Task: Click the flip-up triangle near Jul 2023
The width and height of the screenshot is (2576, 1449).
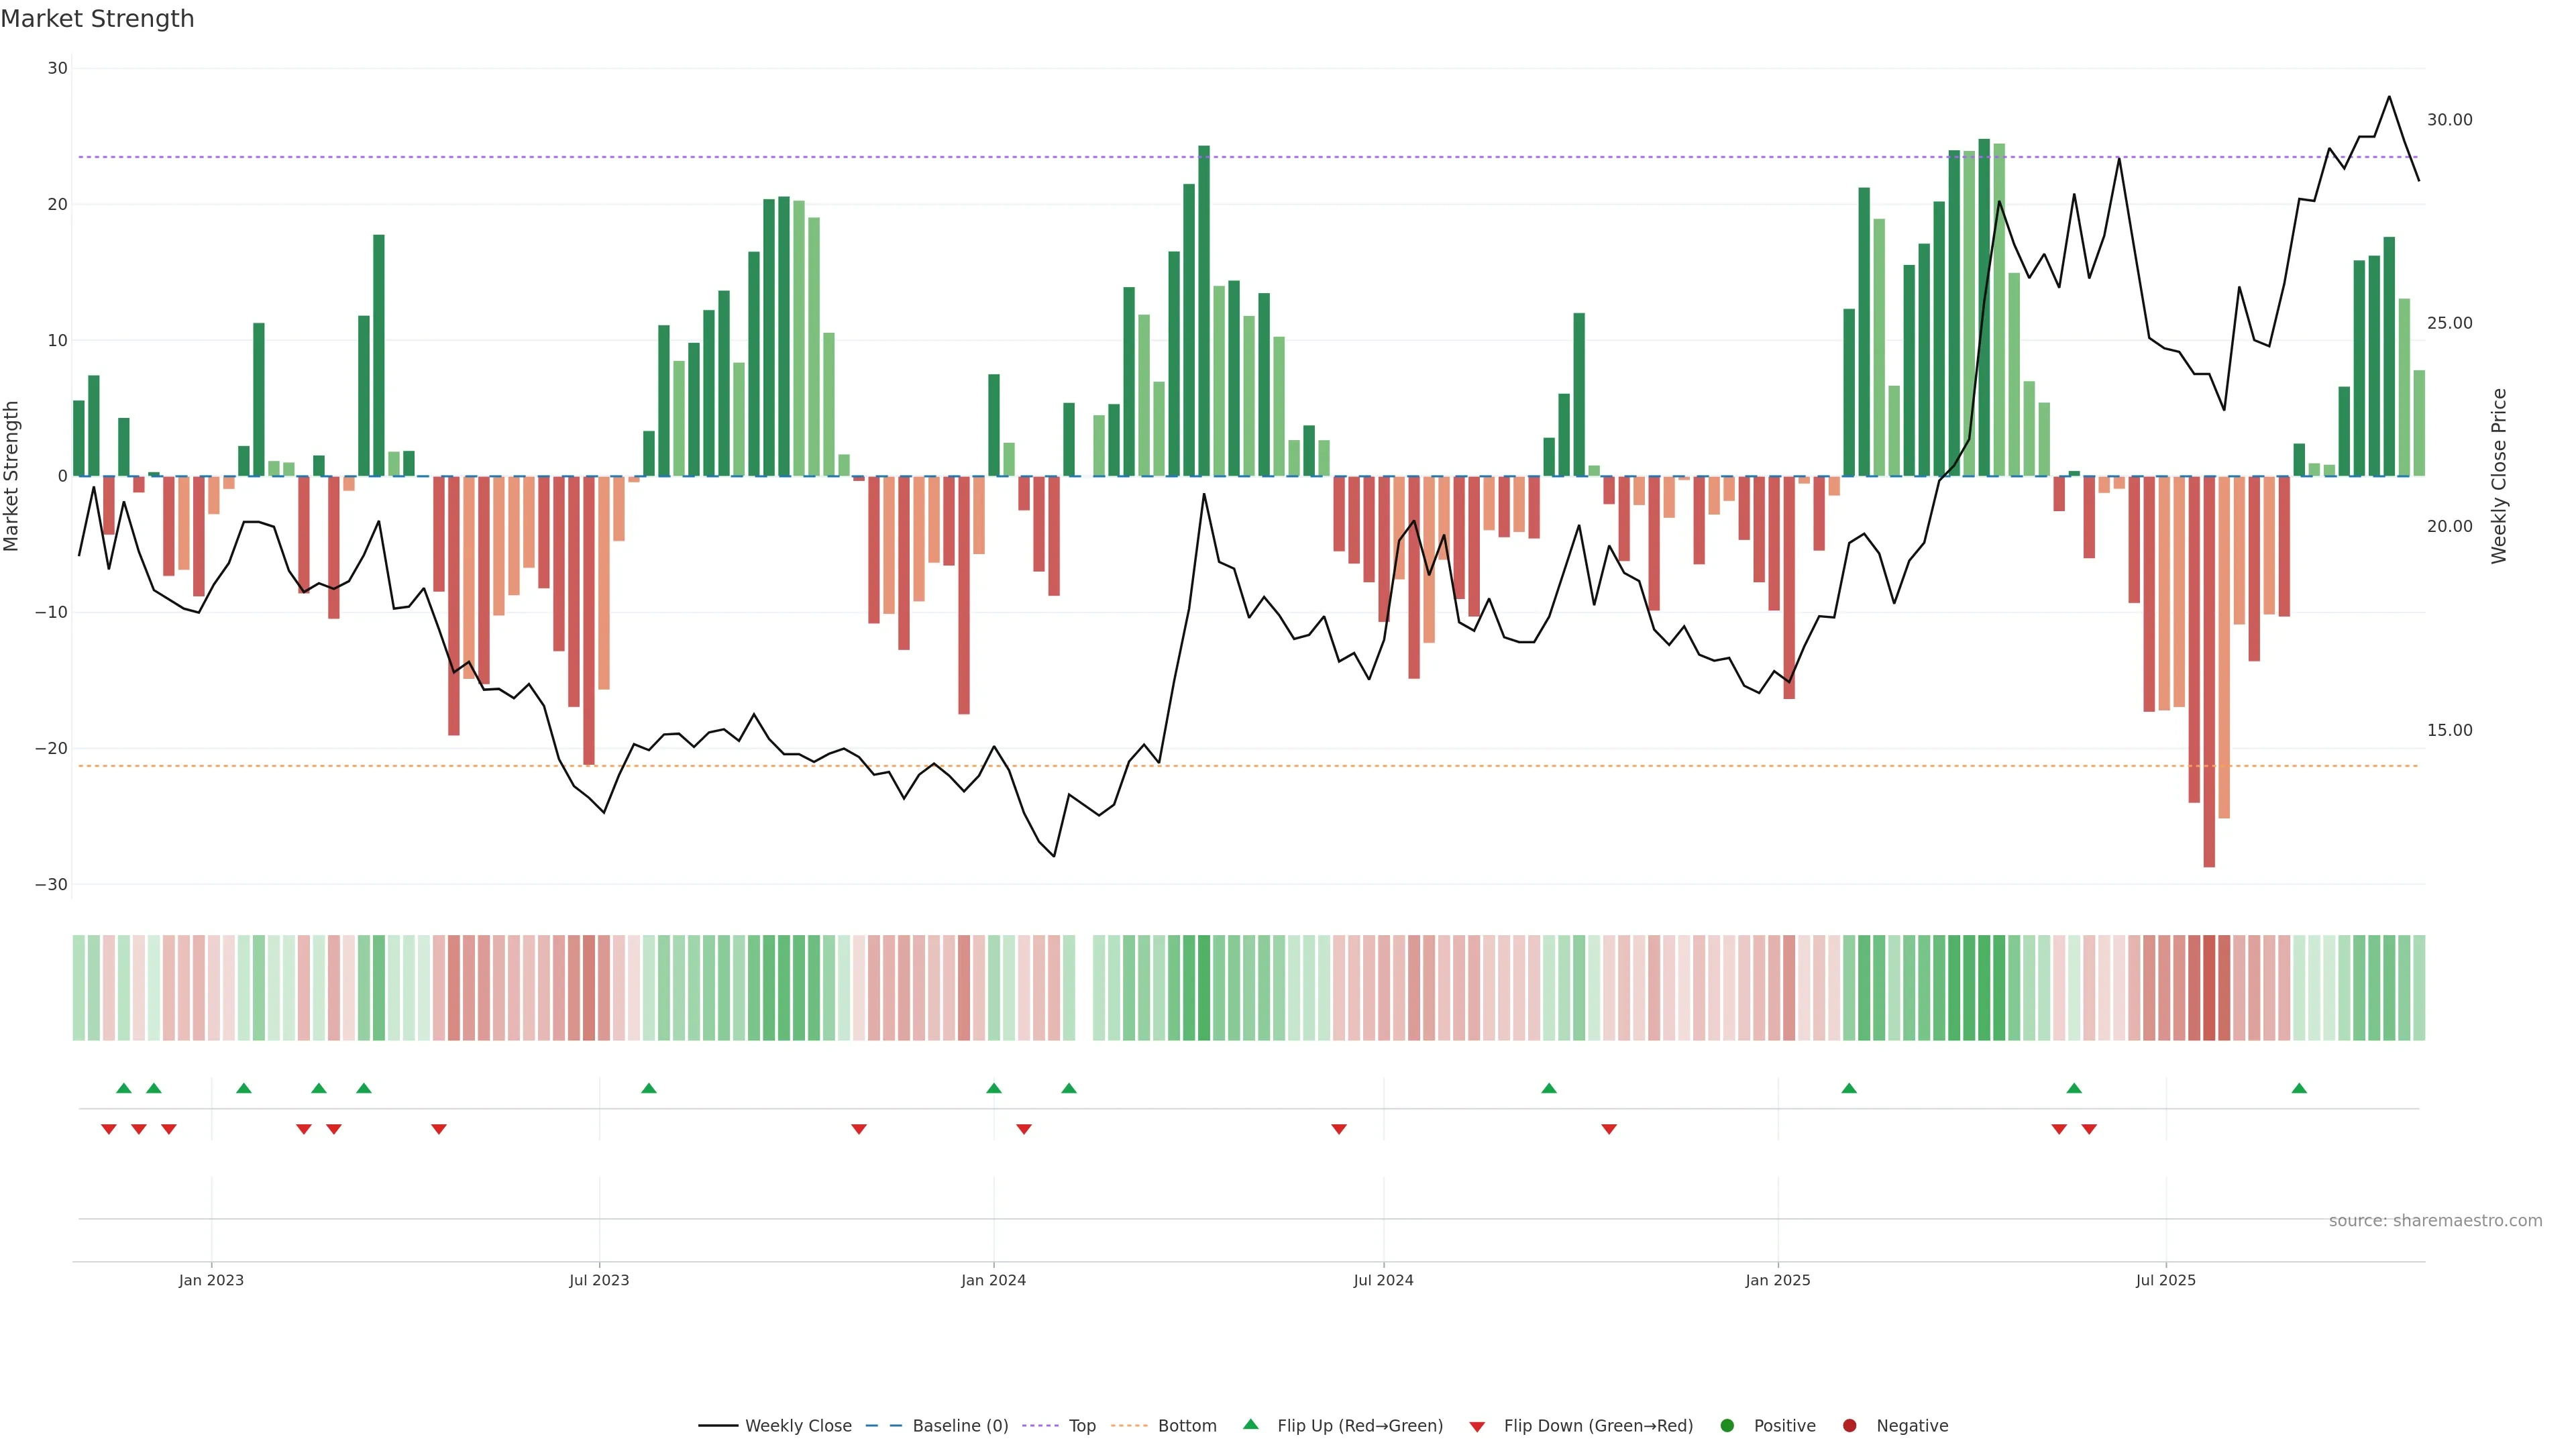Action: click(649, 1088)
